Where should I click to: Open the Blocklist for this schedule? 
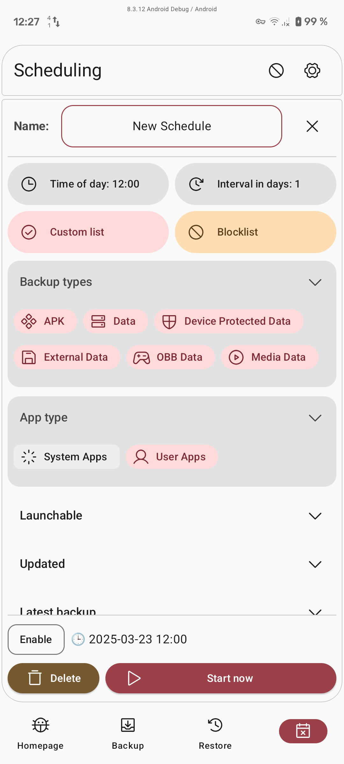(x=255, y=232)
